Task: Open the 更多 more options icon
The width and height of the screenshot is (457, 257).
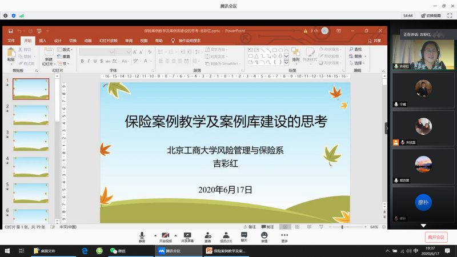Action: coord(284,236)
